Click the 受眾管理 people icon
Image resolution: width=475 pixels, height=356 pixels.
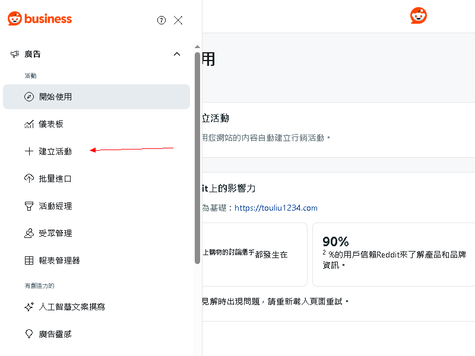pos(29,233)
